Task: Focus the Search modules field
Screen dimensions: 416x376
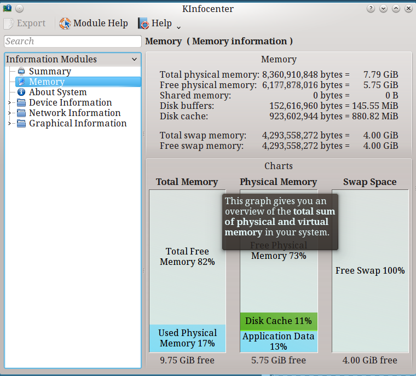Action: click(72, 41)
